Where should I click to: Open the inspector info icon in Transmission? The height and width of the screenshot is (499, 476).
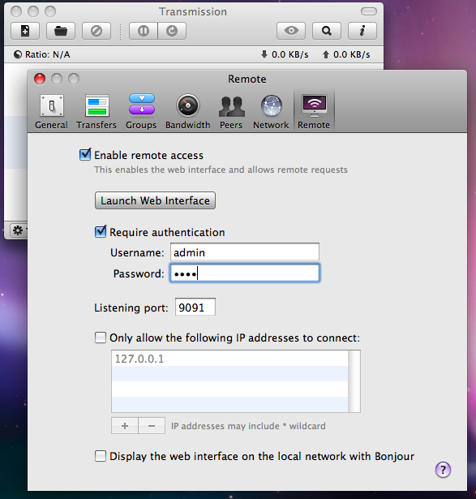(362, 31)
